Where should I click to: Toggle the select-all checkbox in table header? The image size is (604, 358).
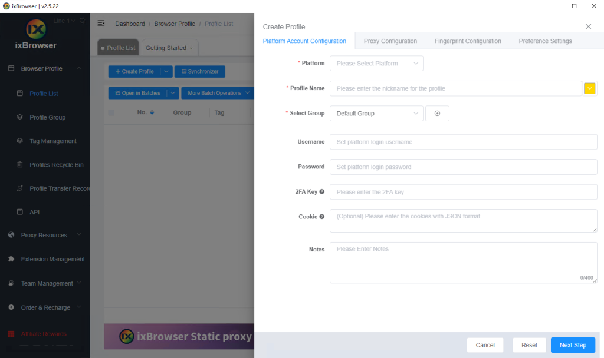tap(111, 112)
